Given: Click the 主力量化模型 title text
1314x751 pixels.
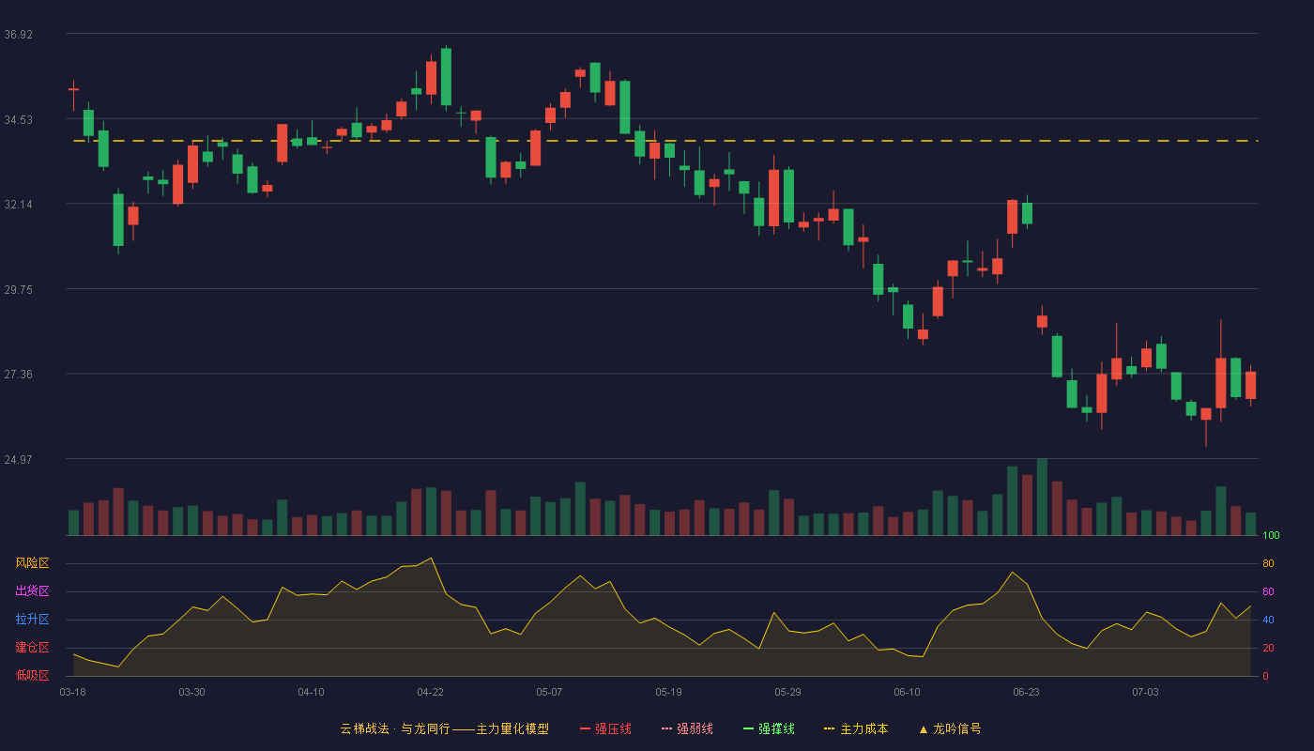Looking at the screenshot, I should point(512,728).
